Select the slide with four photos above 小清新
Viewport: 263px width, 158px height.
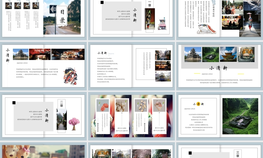coord(219,66)
